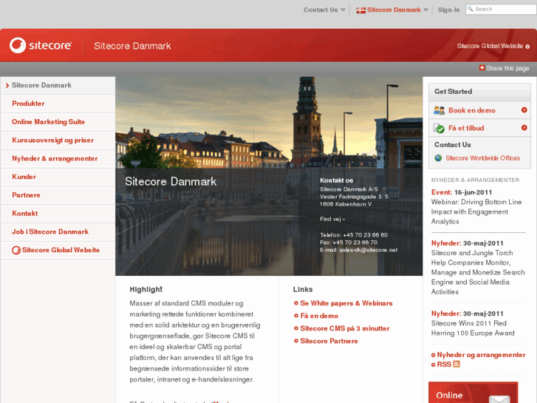Image resolution: width=537 pixels, height=403 pixels.
Task: Click the Highlight heading
Action: (146, 289)
